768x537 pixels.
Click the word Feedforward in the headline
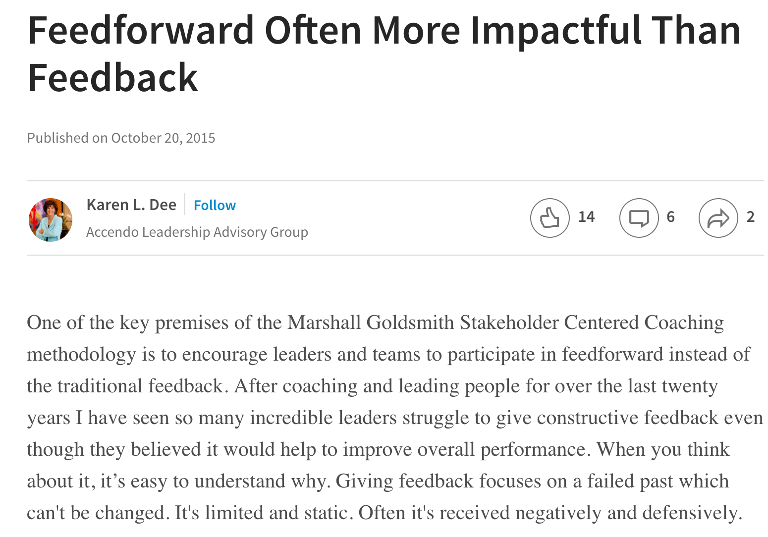click(141, 31)
